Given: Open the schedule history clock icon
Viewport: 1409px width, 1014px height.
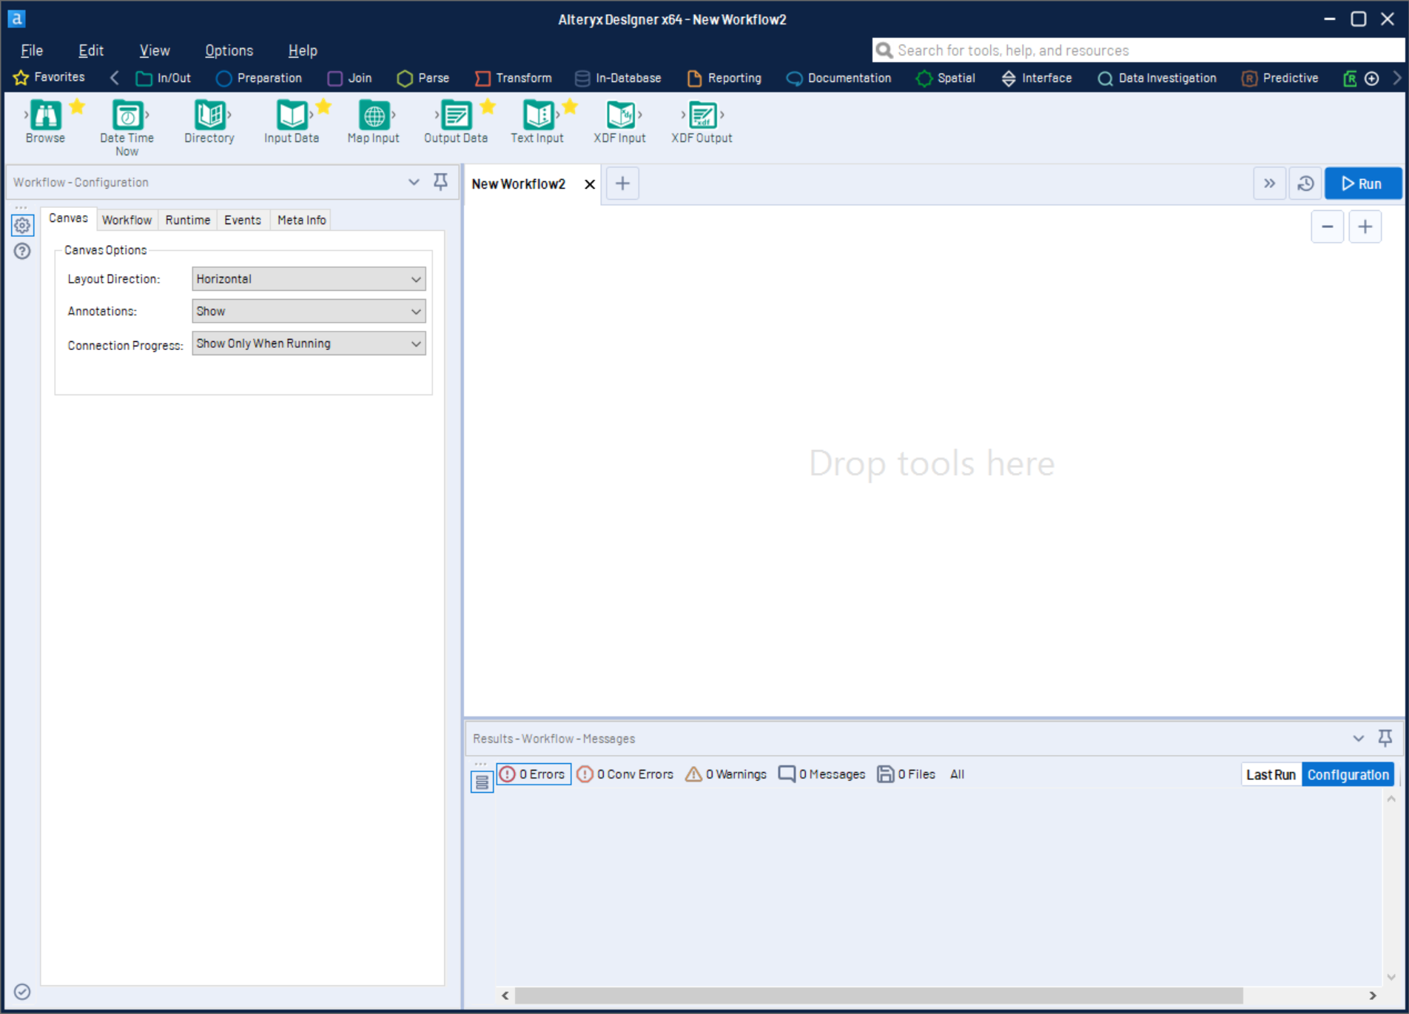Looking at the screenshot, I should 1305,184.
